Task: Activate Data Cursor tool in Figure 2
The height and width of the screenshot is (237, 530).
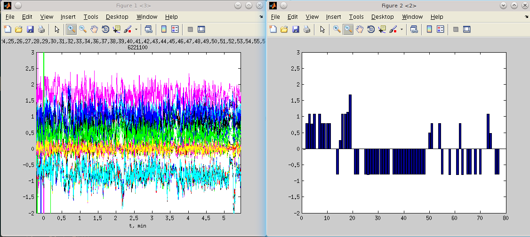Action: pyautogui.click(x=382, y=29)
